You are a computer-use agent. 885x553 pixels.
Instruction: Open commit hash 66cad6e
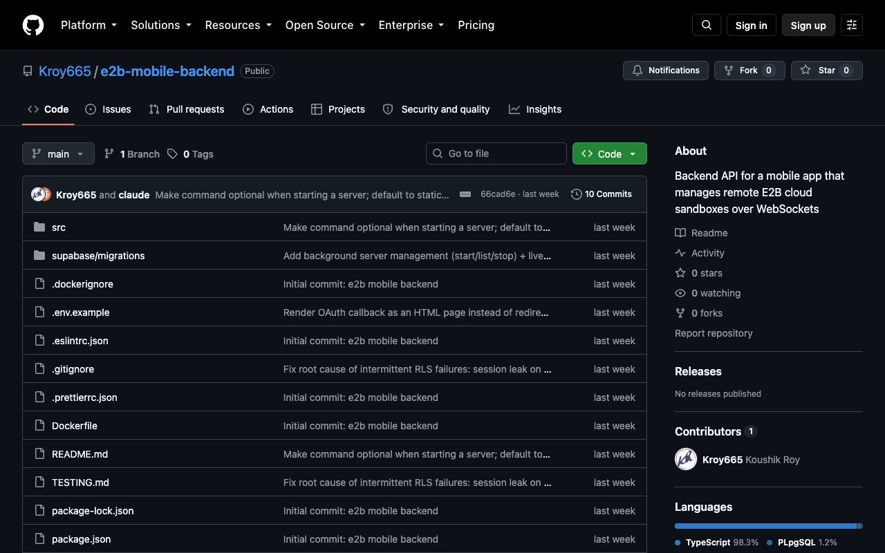click(498, 194)
